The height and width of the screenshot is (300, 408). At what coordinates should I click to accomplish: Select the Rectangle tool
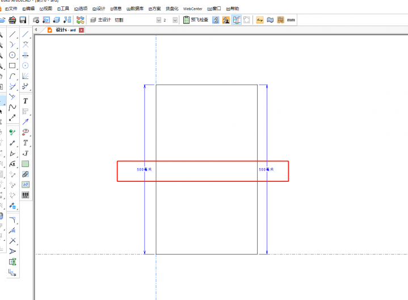pyautogui.click(x=12, y=66)
